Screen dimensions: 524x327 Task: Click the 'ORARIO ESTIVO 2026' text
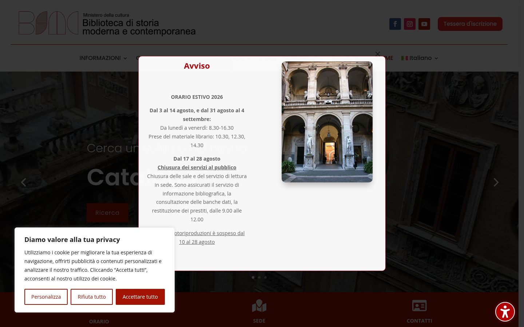(x=197, y=97)
